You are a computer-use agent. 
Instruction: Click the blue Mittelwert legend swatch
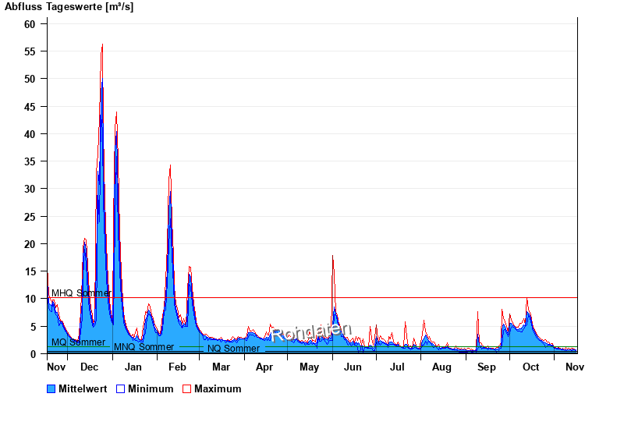pyautogui.click(x=51, y=388)
